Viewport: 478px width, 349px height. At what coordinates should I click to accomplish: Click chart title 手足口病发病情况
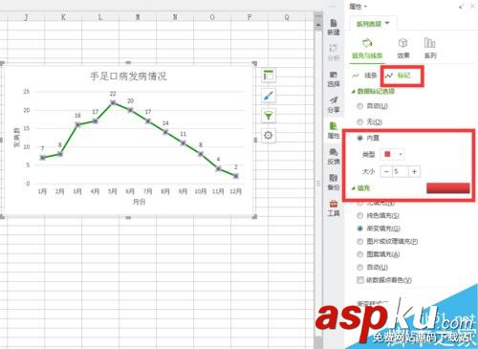[128, 76]
